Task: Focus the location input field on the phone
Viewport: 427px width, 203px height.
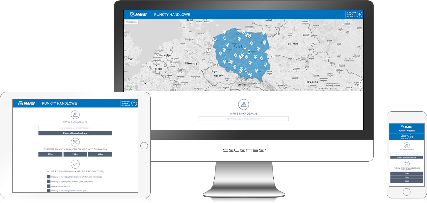Action: click(407, 154)
